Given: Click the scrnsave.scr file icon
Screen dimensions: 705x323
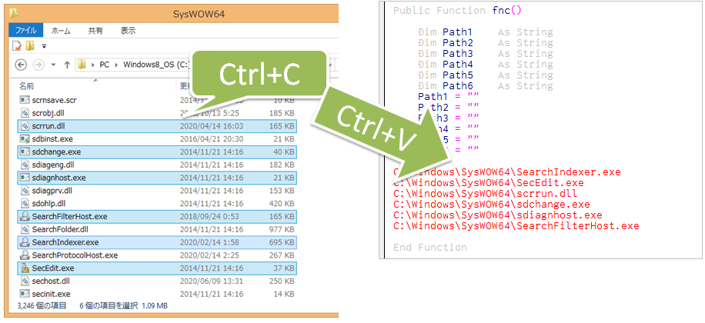Looking at the screenshot, I should (x=24, y=100).
